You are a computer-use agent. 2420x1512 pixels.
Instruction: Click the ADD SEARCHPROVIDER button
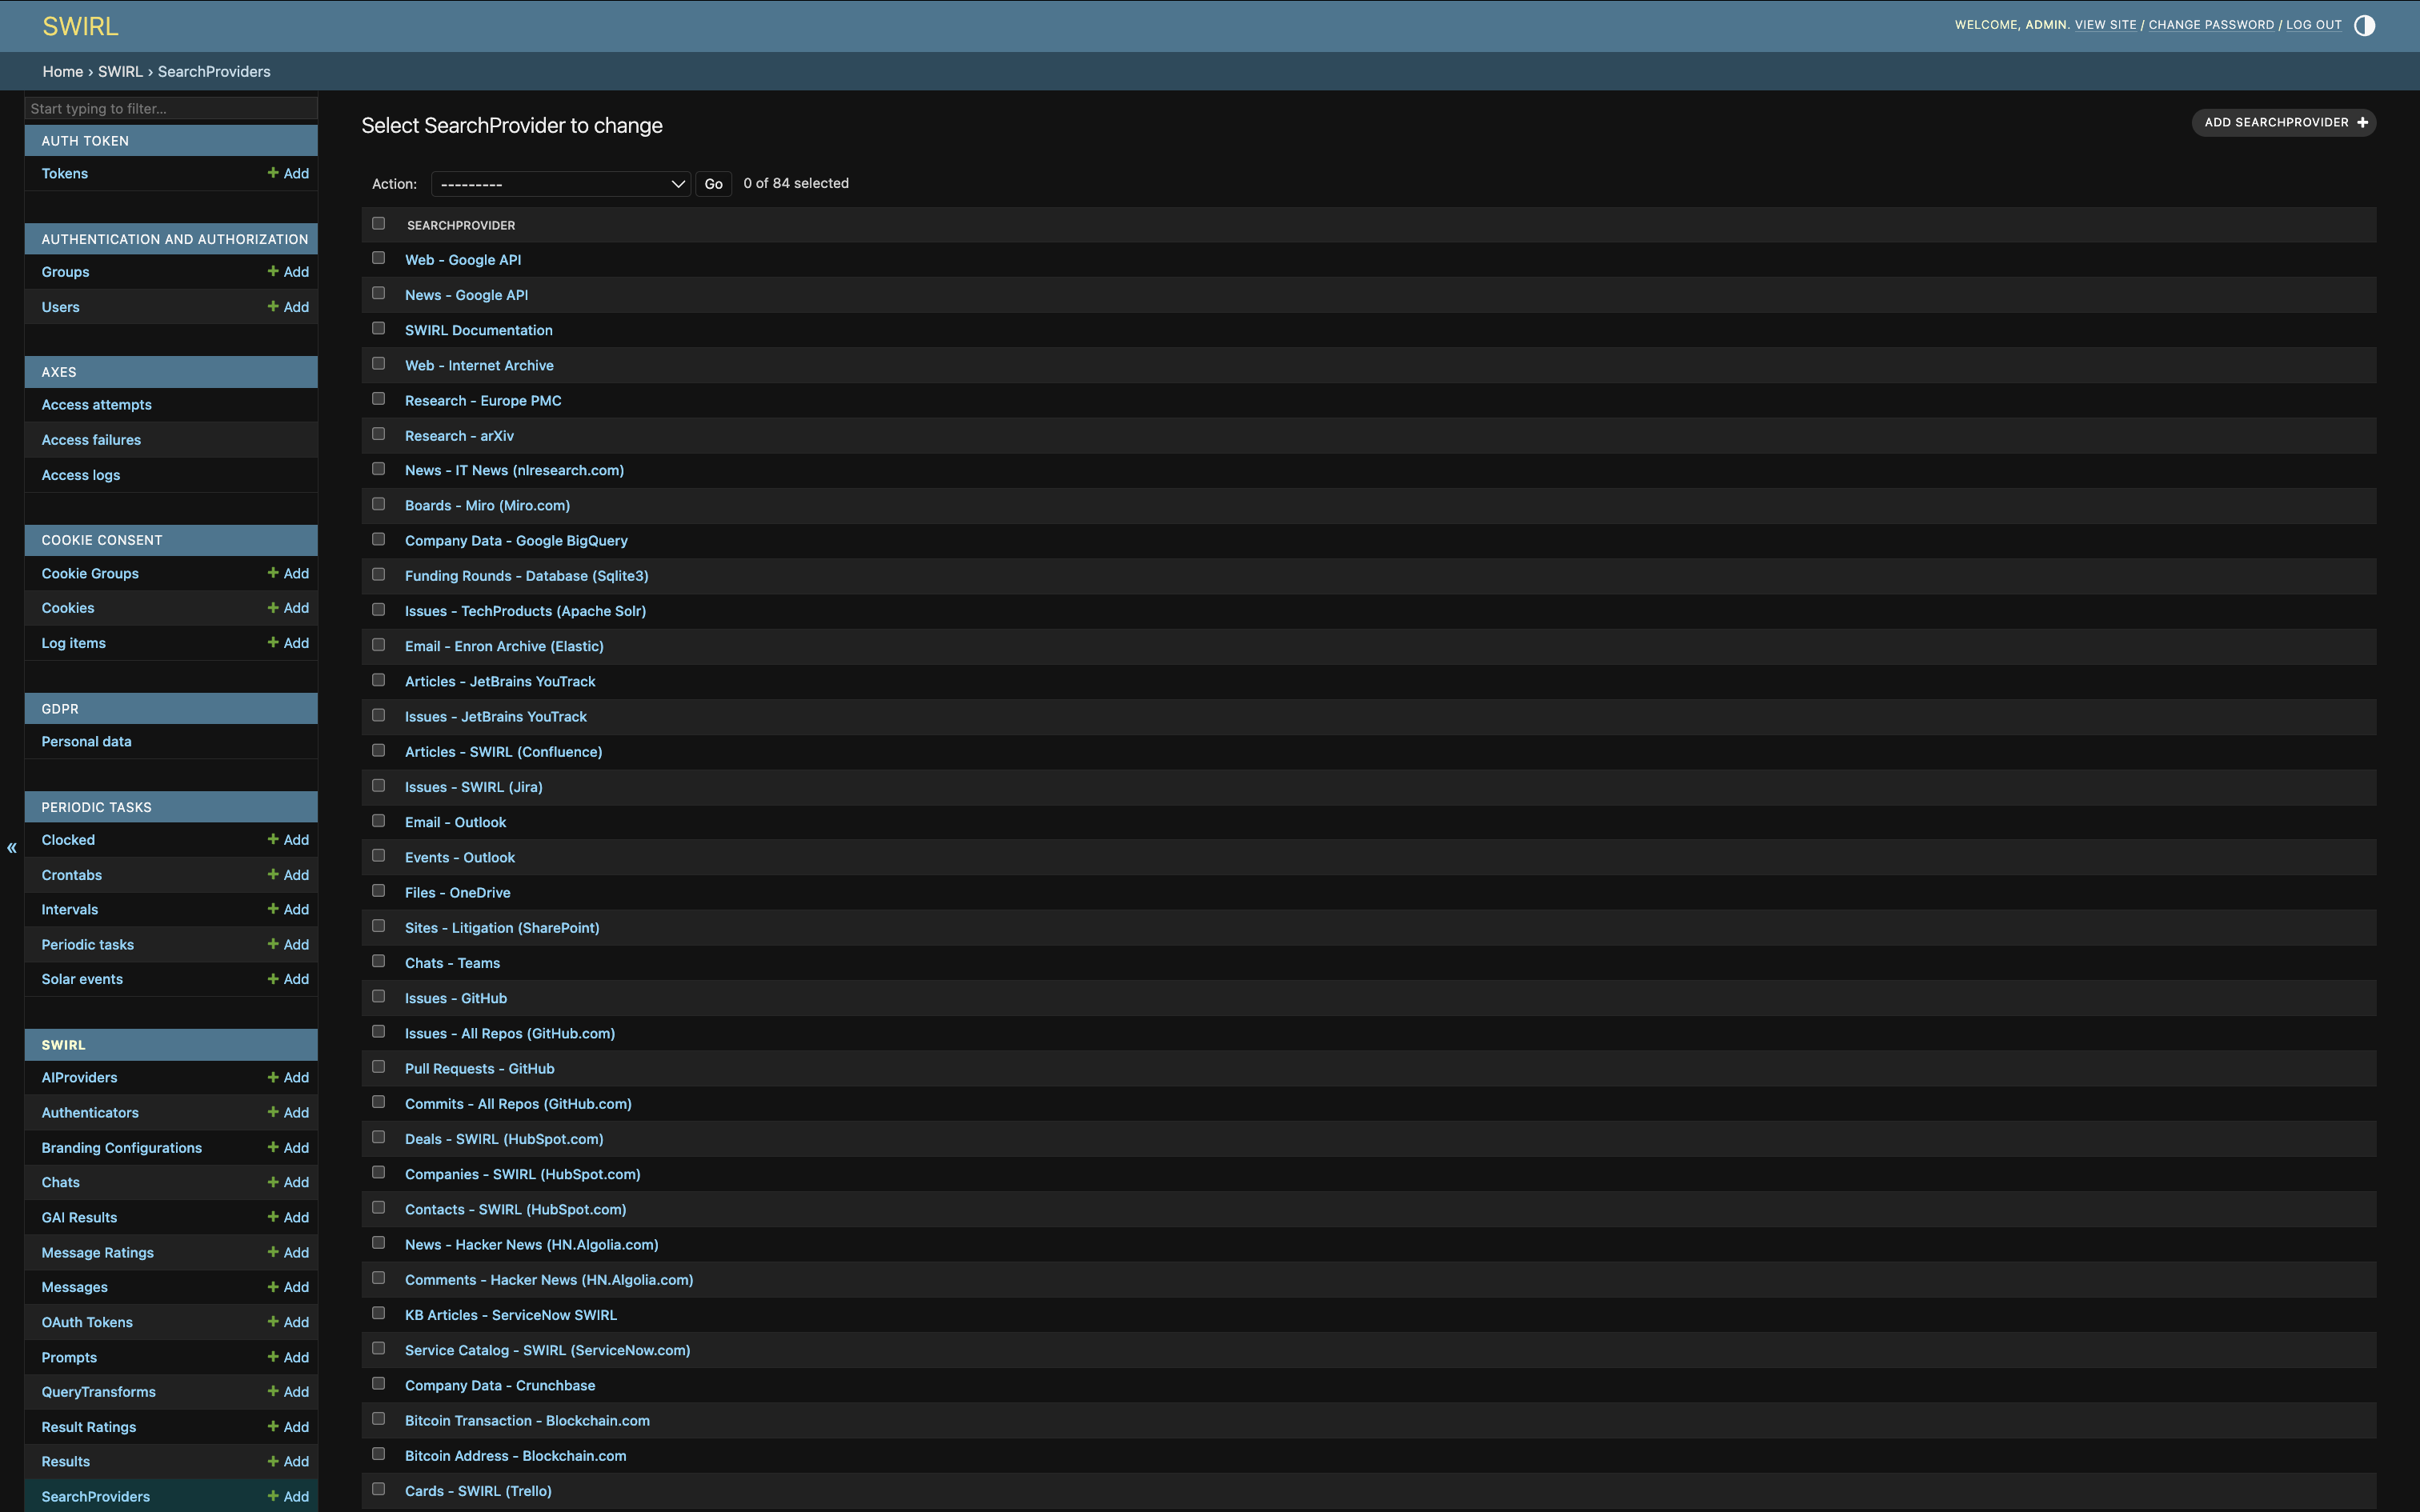pyautogui.click(x=2282, y=122)
